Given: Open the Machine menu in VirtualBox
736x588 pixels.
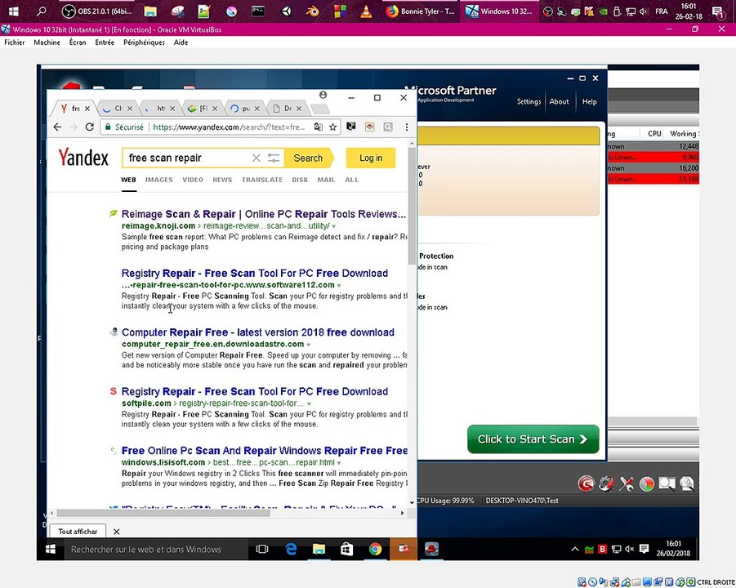Looking at the screenshot, I should point(47,42).
